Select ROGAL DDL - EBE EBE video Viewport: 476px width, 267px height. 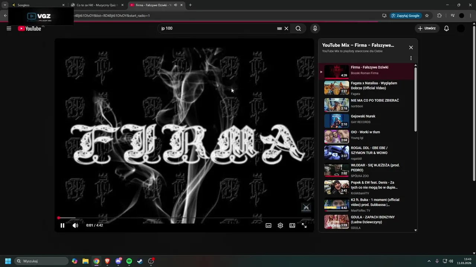coord(366,153)
